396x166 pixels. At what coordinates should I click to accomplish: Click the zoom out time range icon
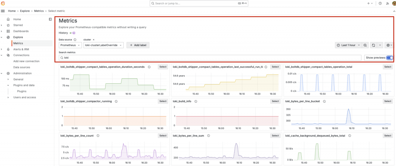point(365,45)
